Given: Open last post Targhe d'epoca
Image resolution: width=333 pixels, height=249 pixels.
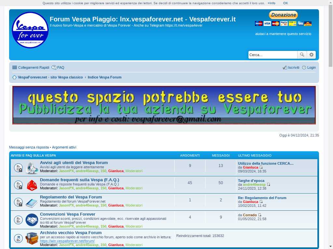Looking at the screenshot, I should point(251,181).
